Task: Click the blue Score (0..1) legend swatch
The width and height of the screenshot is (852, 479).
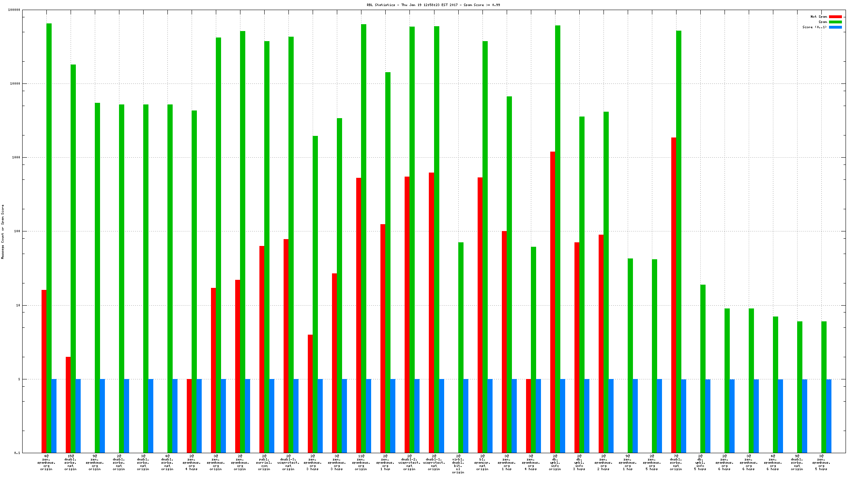Action: (835, 27)
